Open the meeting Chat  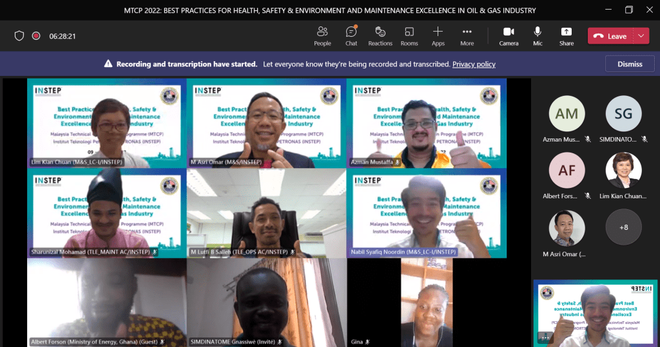[351, 36]
